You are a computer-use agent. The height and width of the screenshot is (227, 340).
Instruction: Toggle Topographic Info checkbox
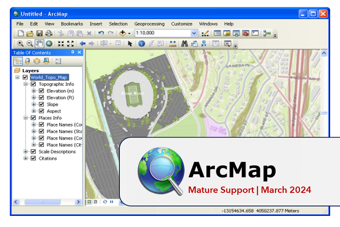33,84
